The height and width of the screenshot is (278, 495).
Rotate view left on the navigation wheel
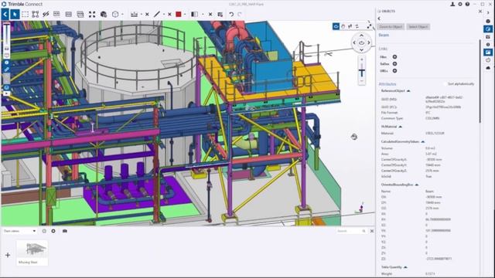coord(354,42)
